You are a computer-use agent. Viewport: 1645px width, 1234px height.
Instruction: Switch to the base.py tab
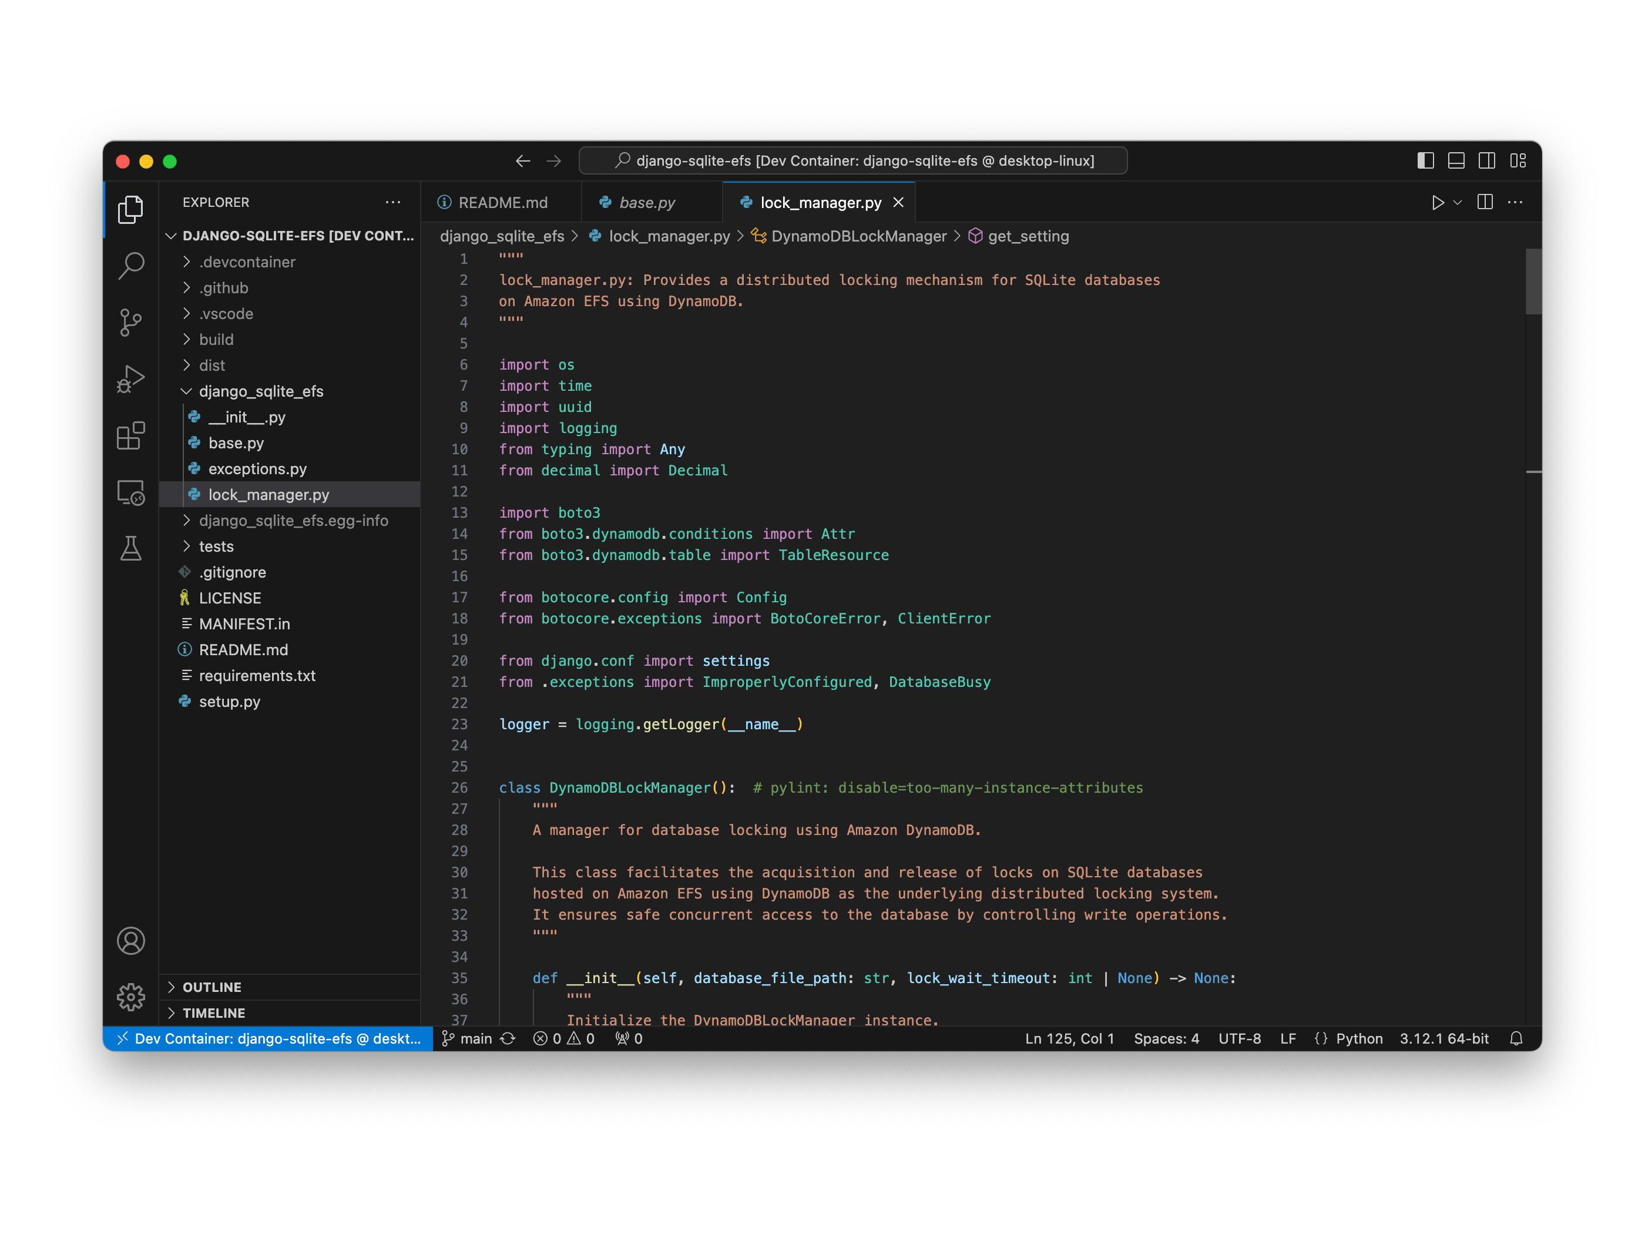coord(652,202)
